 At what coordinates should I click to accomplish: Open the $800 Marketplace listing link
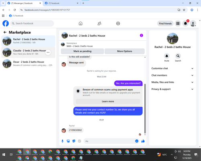point(80,46)
